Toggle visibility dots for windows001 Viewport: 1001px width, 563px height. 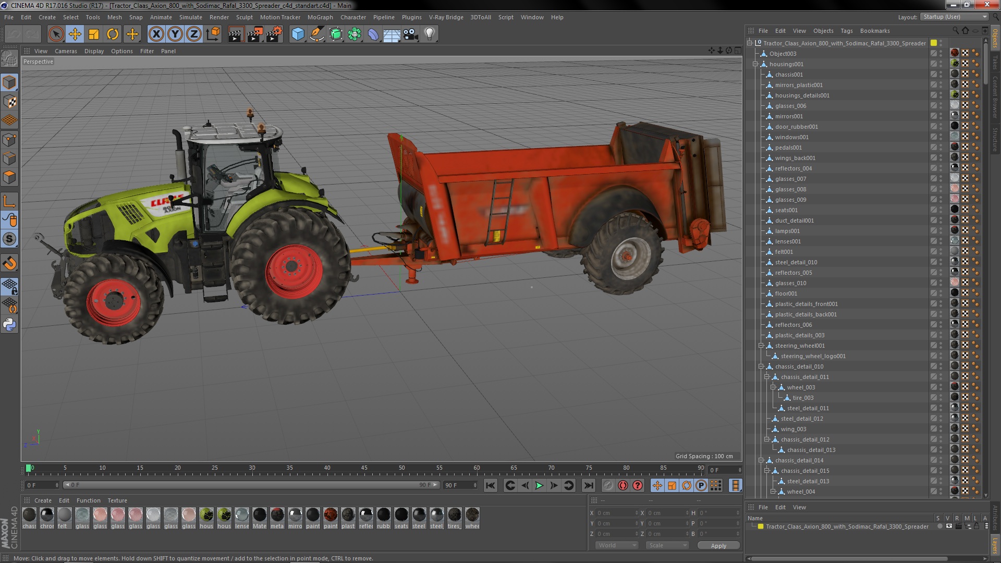941,137
